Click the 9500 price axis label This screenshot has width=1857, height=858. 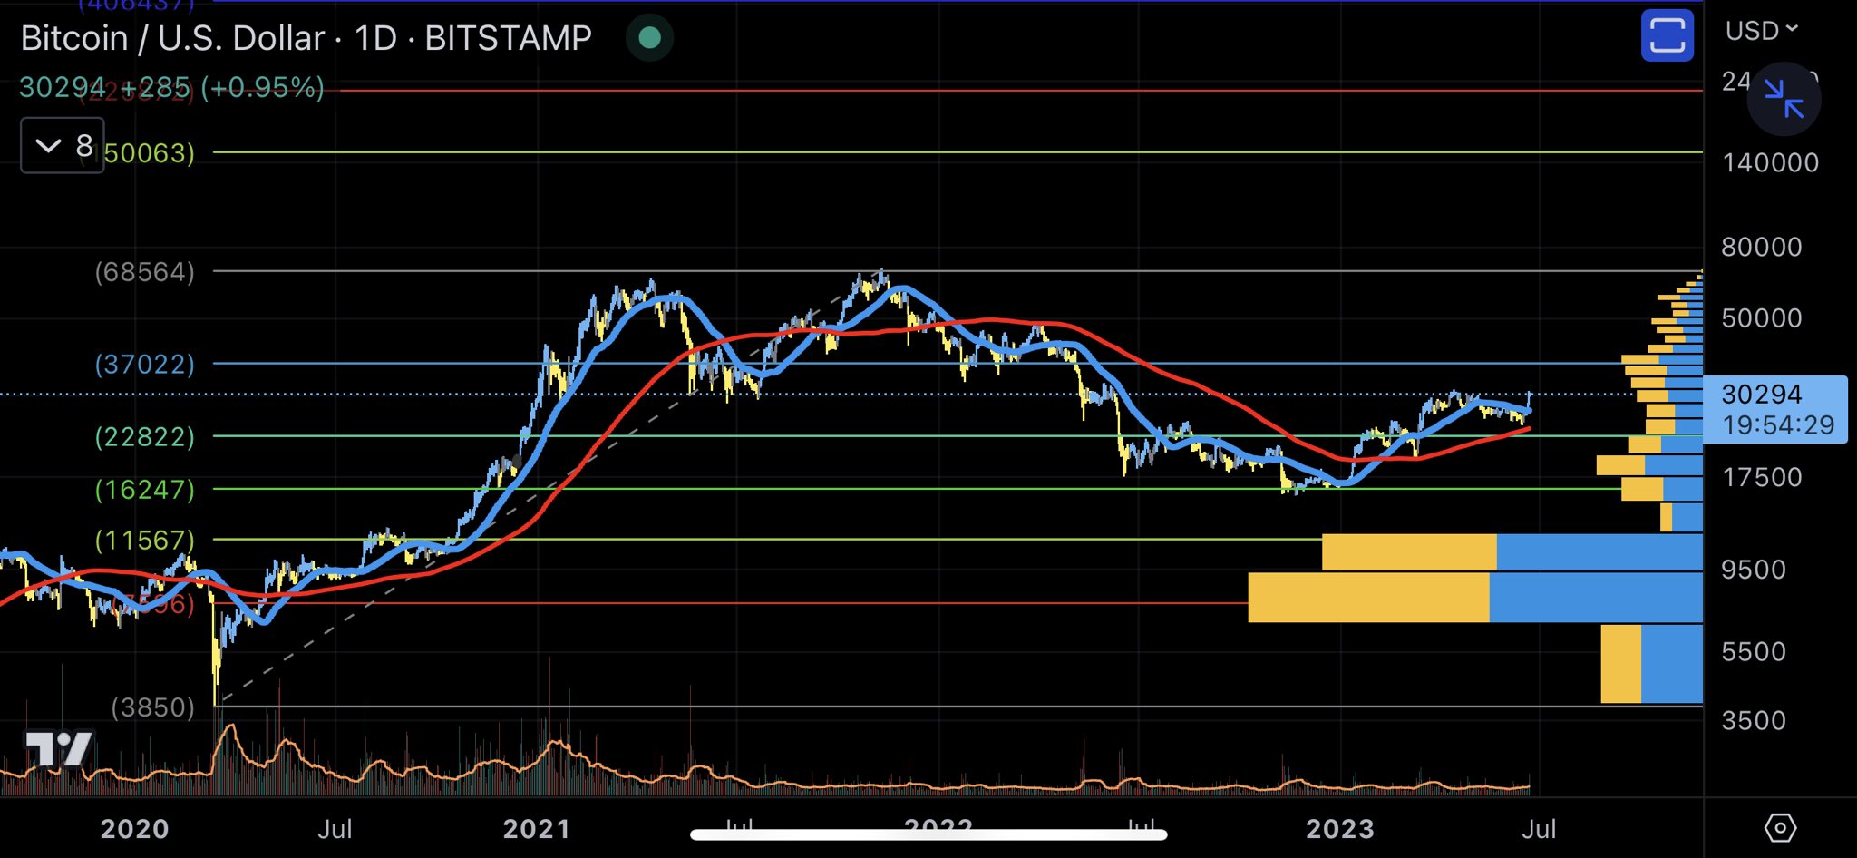[x=1753, y=570]
